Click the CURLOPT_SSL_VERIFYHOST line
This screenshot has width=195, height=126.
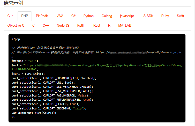click(52, 87)
